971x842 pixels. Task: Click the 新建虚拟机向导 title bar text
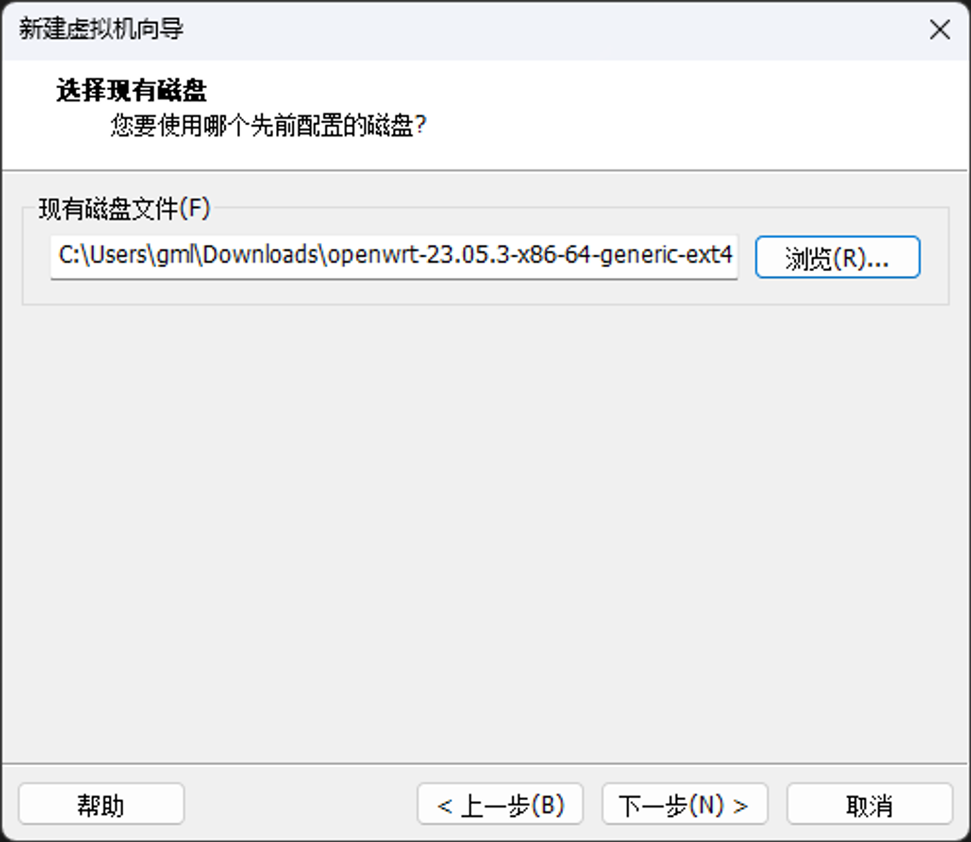[x=101, y=29]
